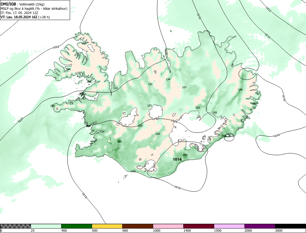Click the map value 119
This screenshot has height=233, width=306.
coord(115,88)
